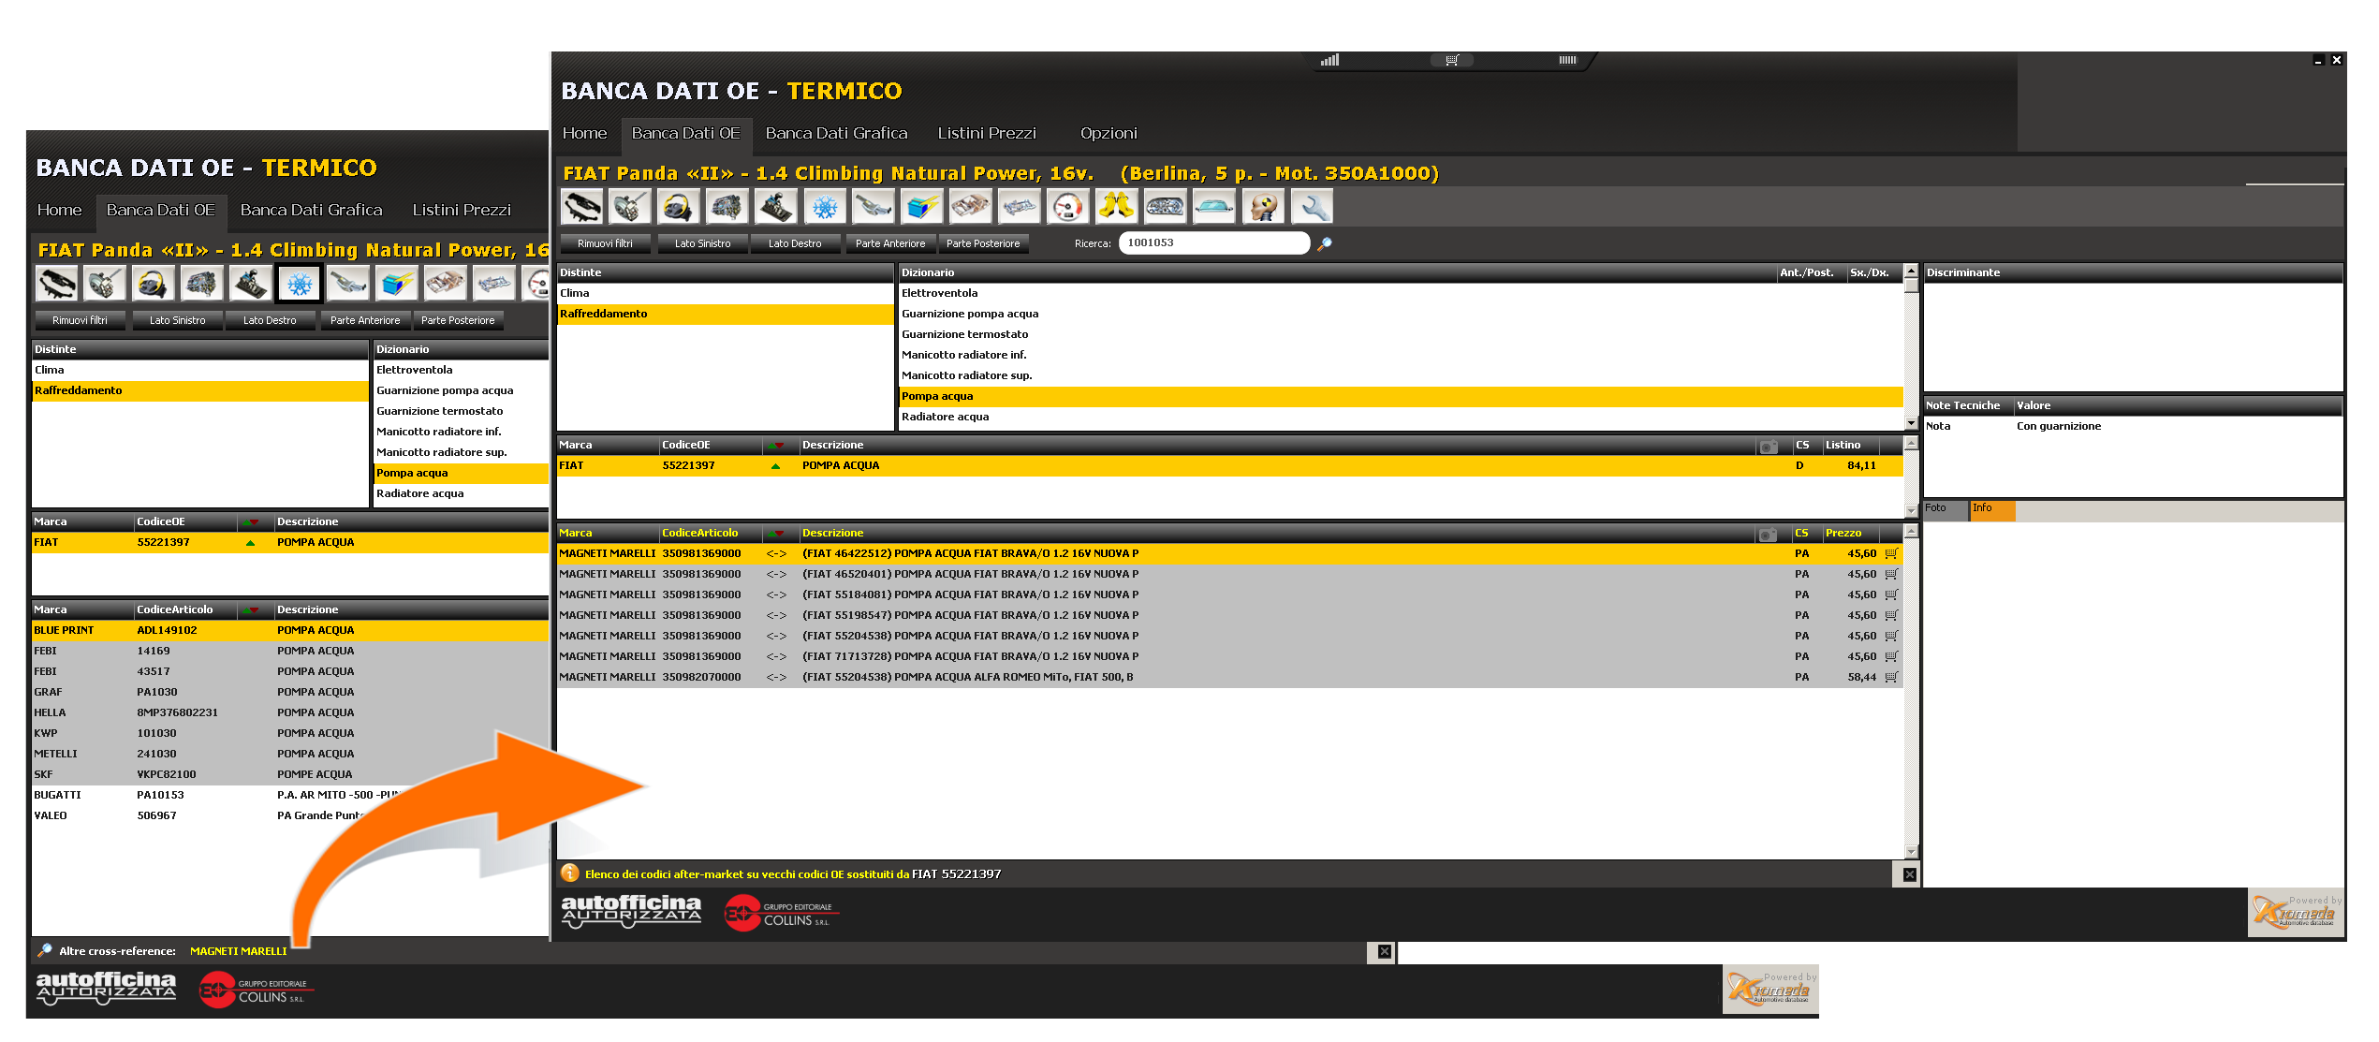
Task: Click Parte Anteriore filter in front window
Action: pos(890,243)
